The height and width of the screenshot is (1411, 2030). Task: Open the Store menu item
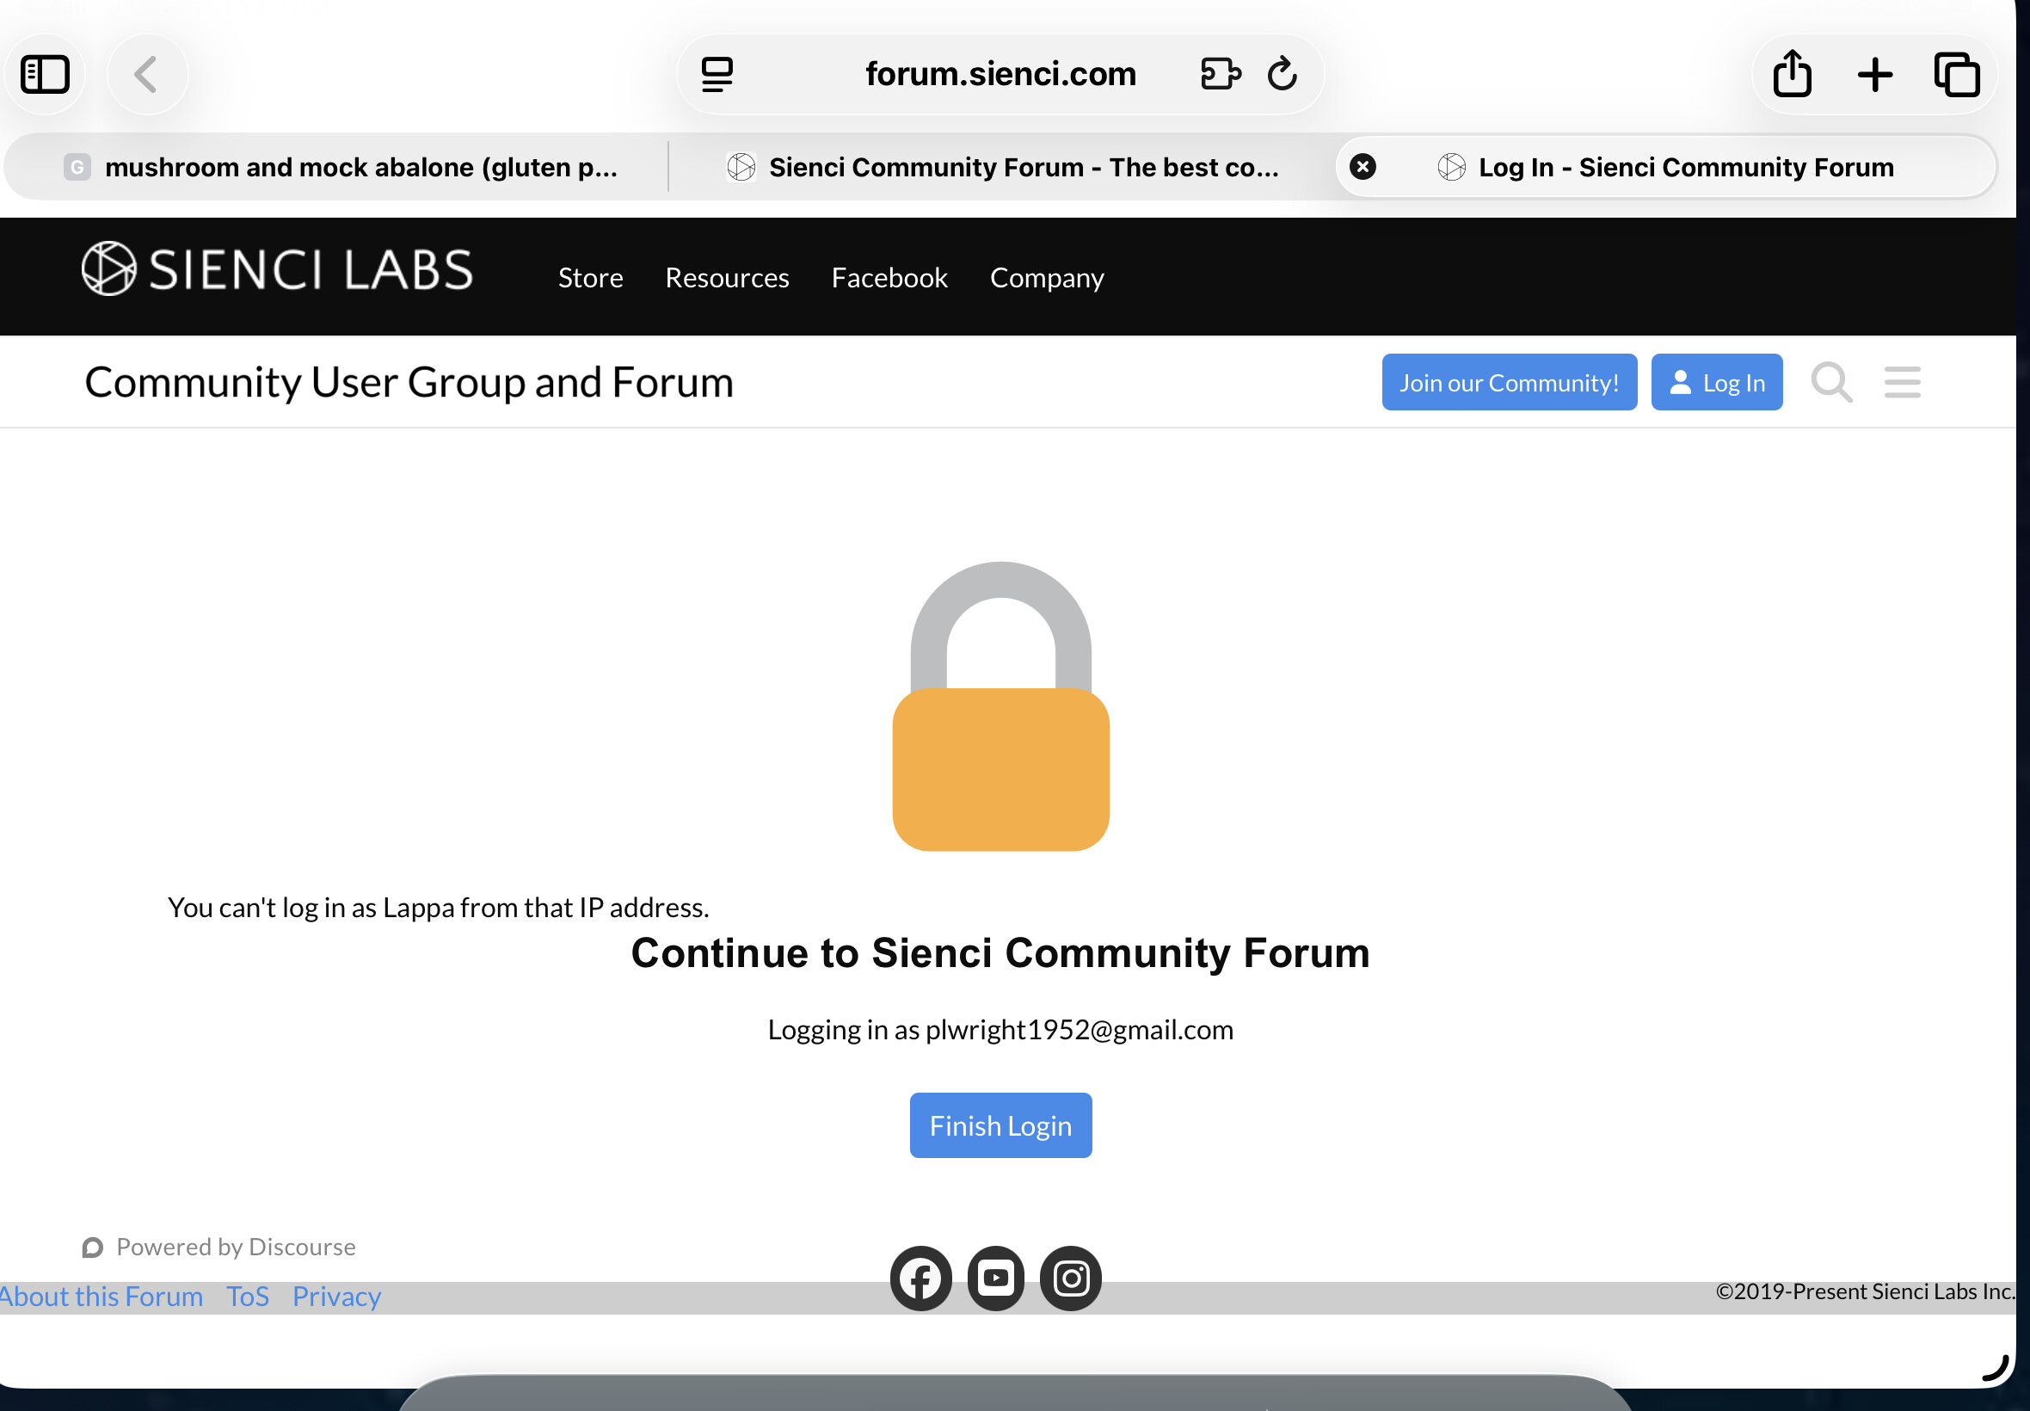(590, 278)
